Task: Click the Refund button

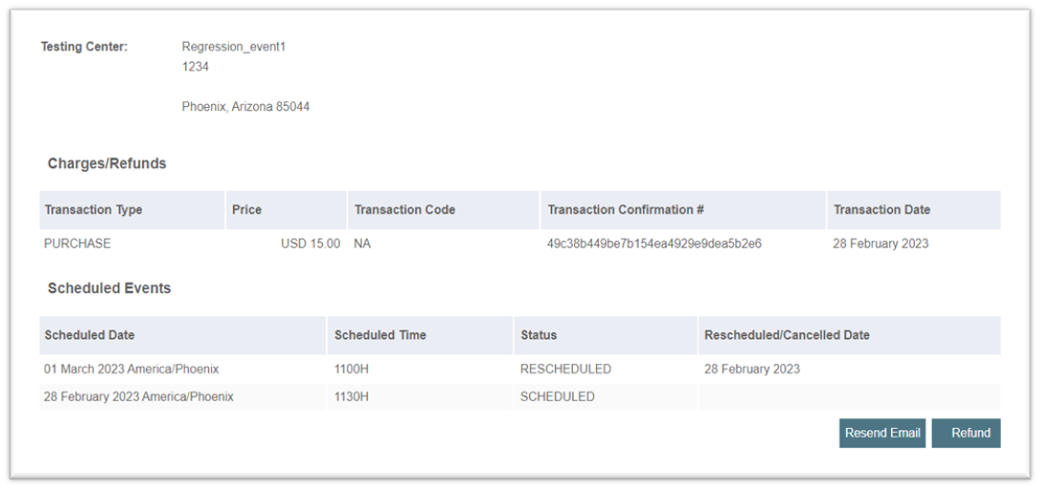Action: (966, 433)
